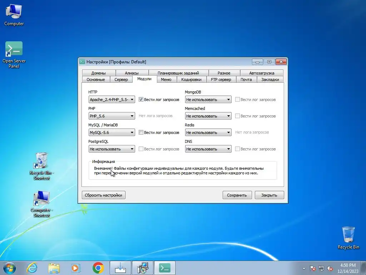Image resolution: width=366 pixels, height=275 pixels.
Task: Click the download arrow app in taskbar
Action: [120, 268]
